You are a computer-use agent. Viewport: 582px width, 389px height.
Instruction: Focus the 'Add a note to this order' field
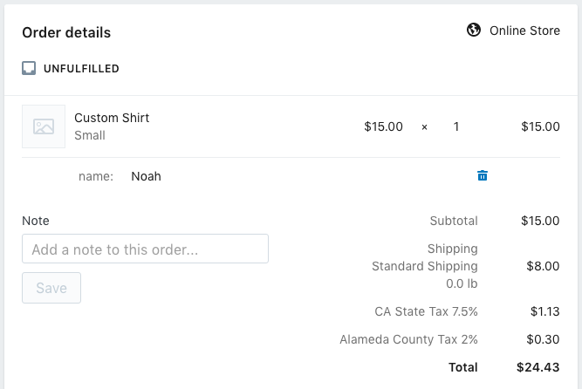[x=145, y=249]
